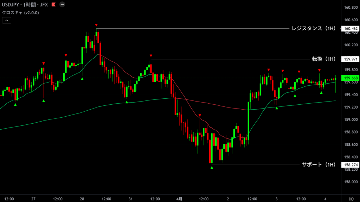The image size is (360, 202).
Task: Click the green 159.668 current price label
Action: [x=351, y=78]
